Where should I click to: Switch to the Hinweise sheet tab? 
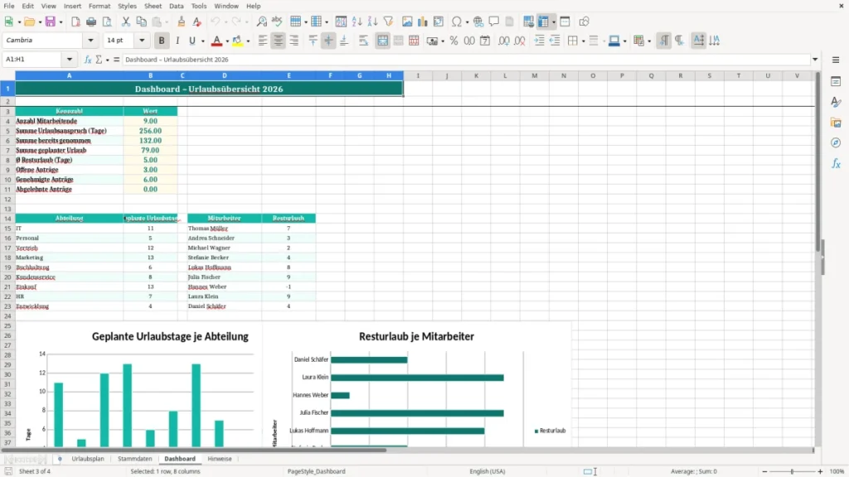tap(219, 459)
